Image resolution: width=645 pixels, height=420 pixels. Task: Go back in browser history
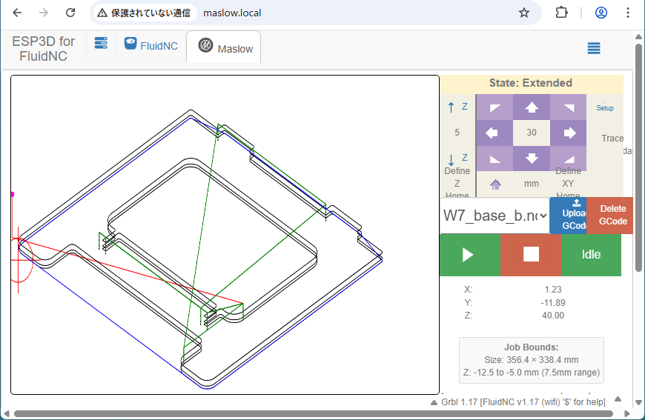[17, 13]
